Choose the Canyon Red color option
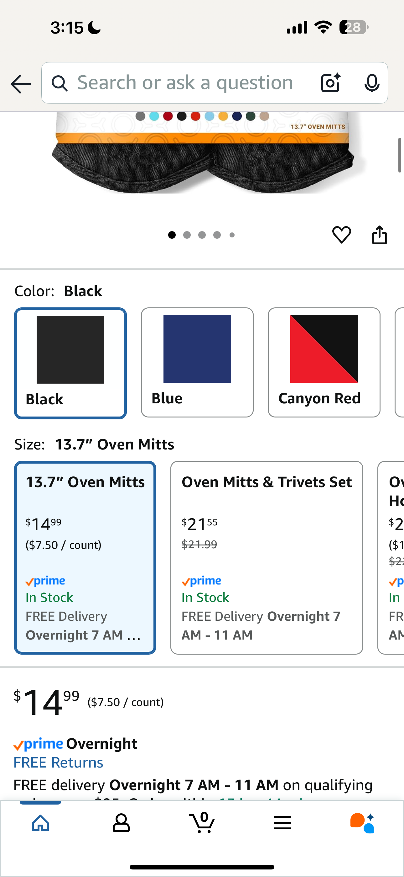The height and width of the screenshot is (877, 404). click(324, 362)
